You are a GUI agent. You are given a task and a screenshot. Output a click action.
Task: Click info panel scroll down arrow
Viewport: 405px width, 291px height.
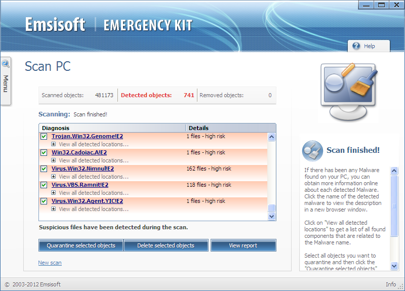point(394,266)
